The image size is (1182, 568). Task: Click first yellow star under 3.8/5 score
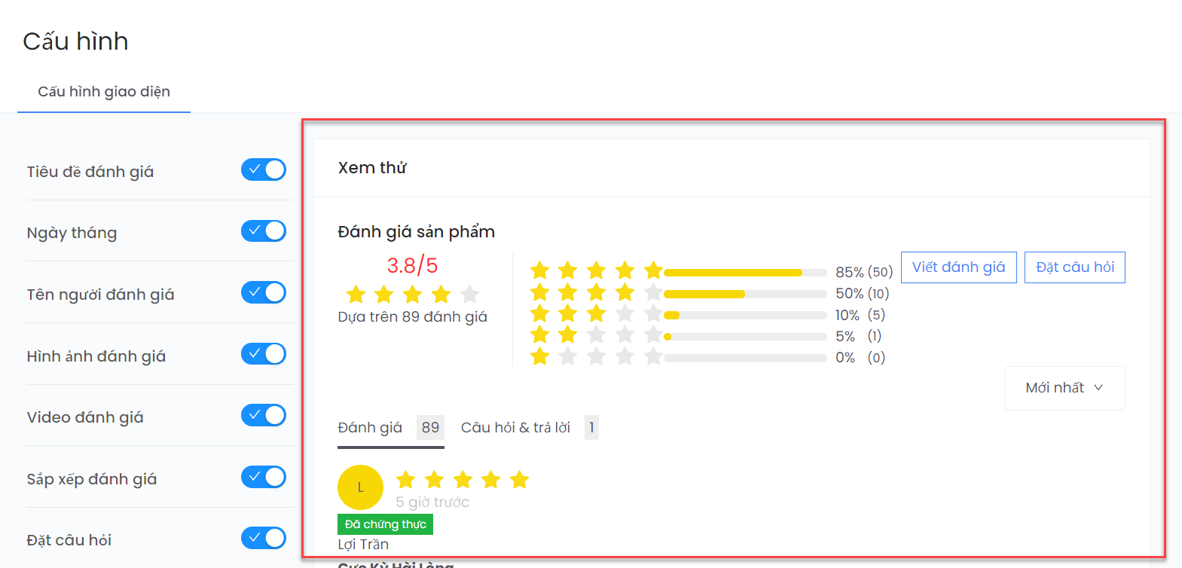point(356,294)
